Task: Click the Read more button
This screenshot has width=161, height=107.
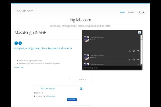Action: tap(72, 100)
